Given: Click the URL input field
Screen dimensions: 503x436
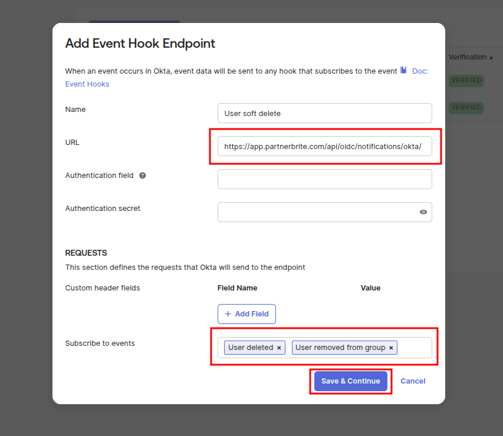Looking at the screenshot, I should 325,146.
